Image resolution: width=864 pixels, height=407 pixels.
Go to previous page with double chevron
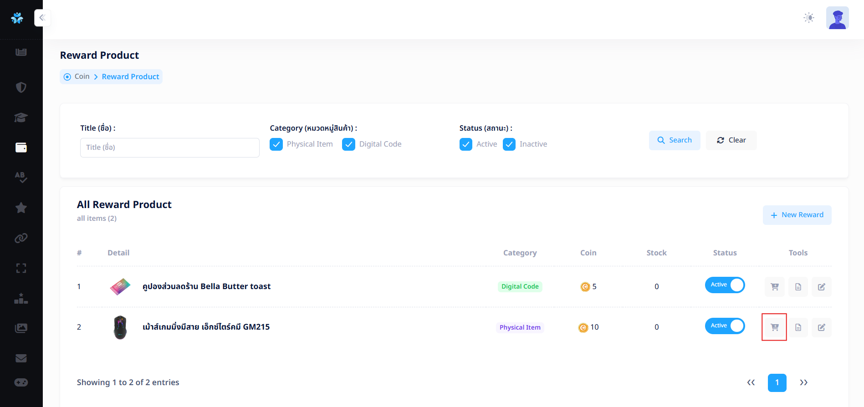(x=751, y=382)
